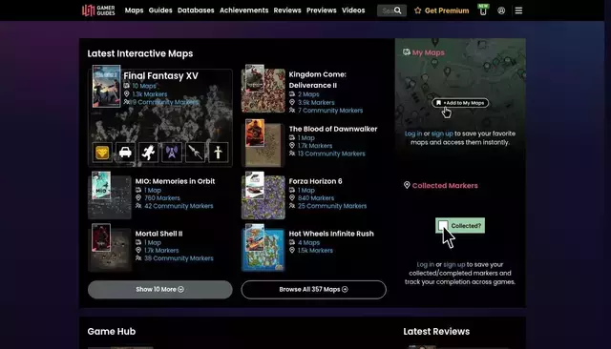Image resolution: width=611 pixels, height=349 pixels.
Task: Open the Achievements menu
Action: pyautogui.click(x=244, y=10)
